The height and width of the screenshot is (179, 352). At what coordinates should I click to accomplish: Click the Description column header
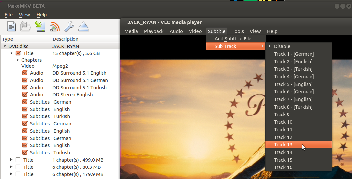pos(86,39)
